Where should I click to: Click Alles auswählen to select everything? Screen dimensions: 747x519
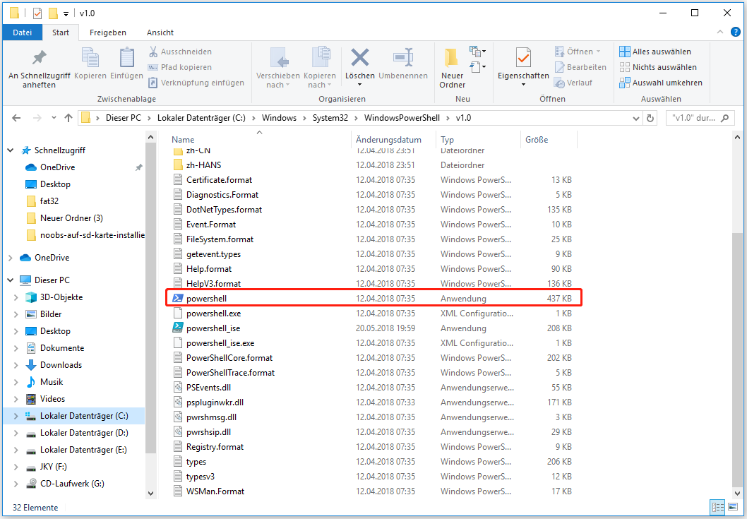(659, 51)
